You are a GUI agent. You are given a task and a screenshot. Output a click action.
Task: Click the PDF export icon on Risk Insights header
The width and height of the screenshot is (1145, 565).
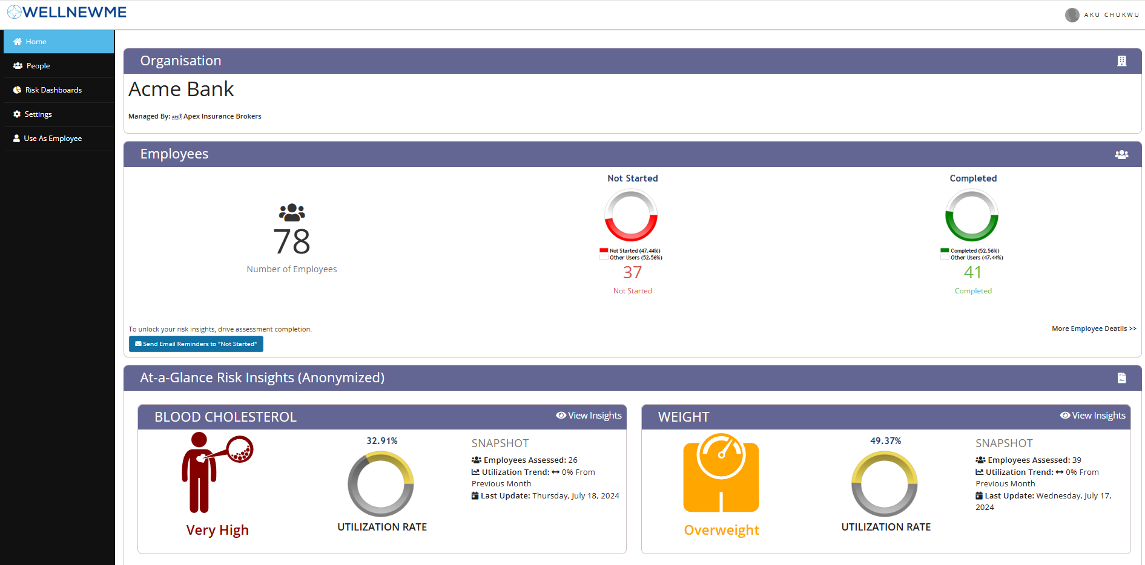[x=1122, y=377]
